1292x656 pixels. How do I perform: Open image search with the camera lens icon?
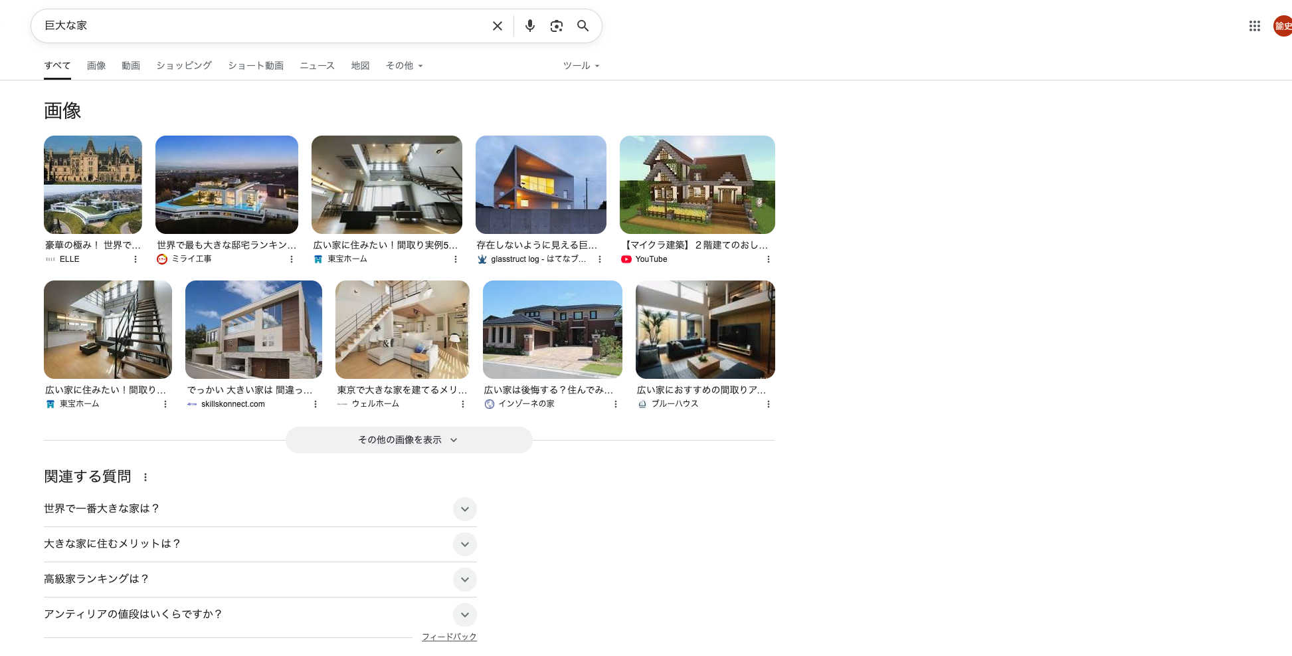click(556, 26)
